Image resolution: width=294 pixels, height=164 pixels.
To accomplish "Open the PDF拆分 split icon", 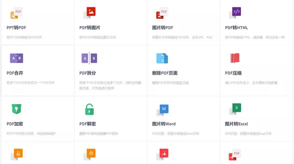I will click(89, 58).
